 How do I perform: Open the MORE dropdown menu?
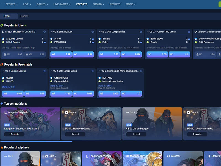tap(130, 4)
